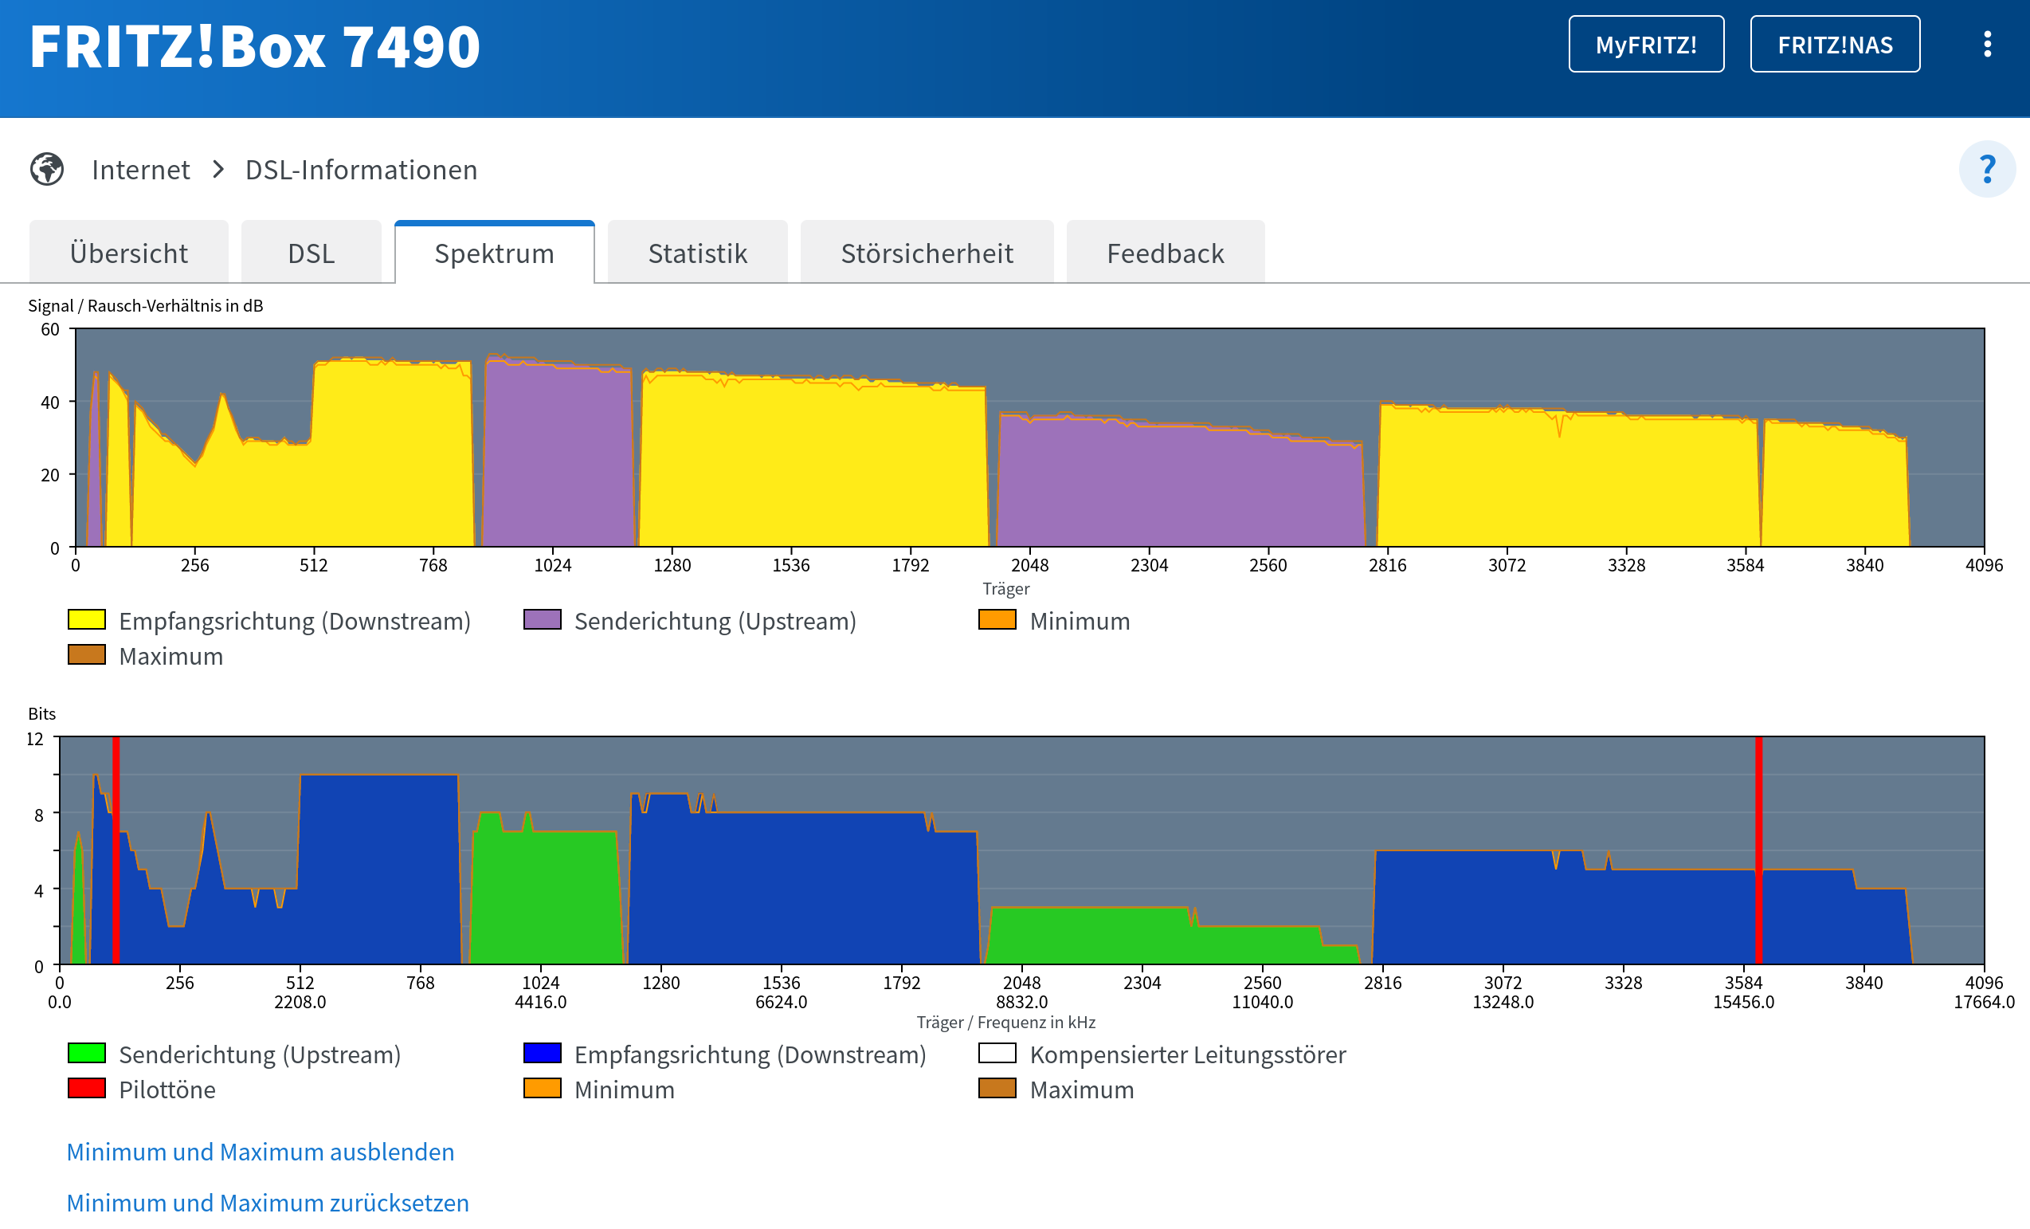Open the DSL tab
The height and width of the screenshot is (1229, 2030).
311,253
